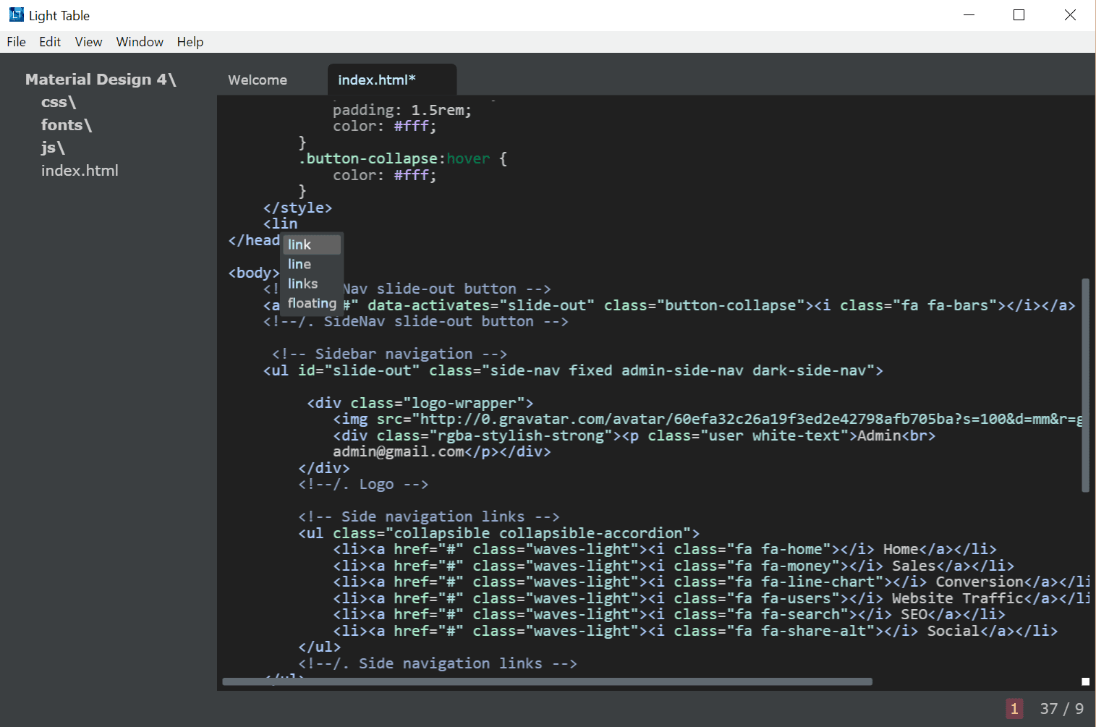Expand the fonts folder
The height and width of the screenshot is (727, 1096).
(67, 125)
